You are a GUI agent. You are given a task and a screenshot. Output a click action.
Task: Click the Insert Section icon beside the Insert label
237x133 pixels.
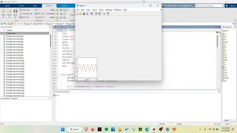[57, 10]
